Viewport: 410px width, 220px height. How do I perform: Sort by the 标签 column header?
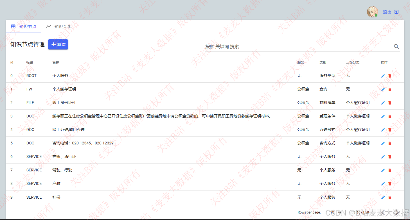(x=30, y=62)
